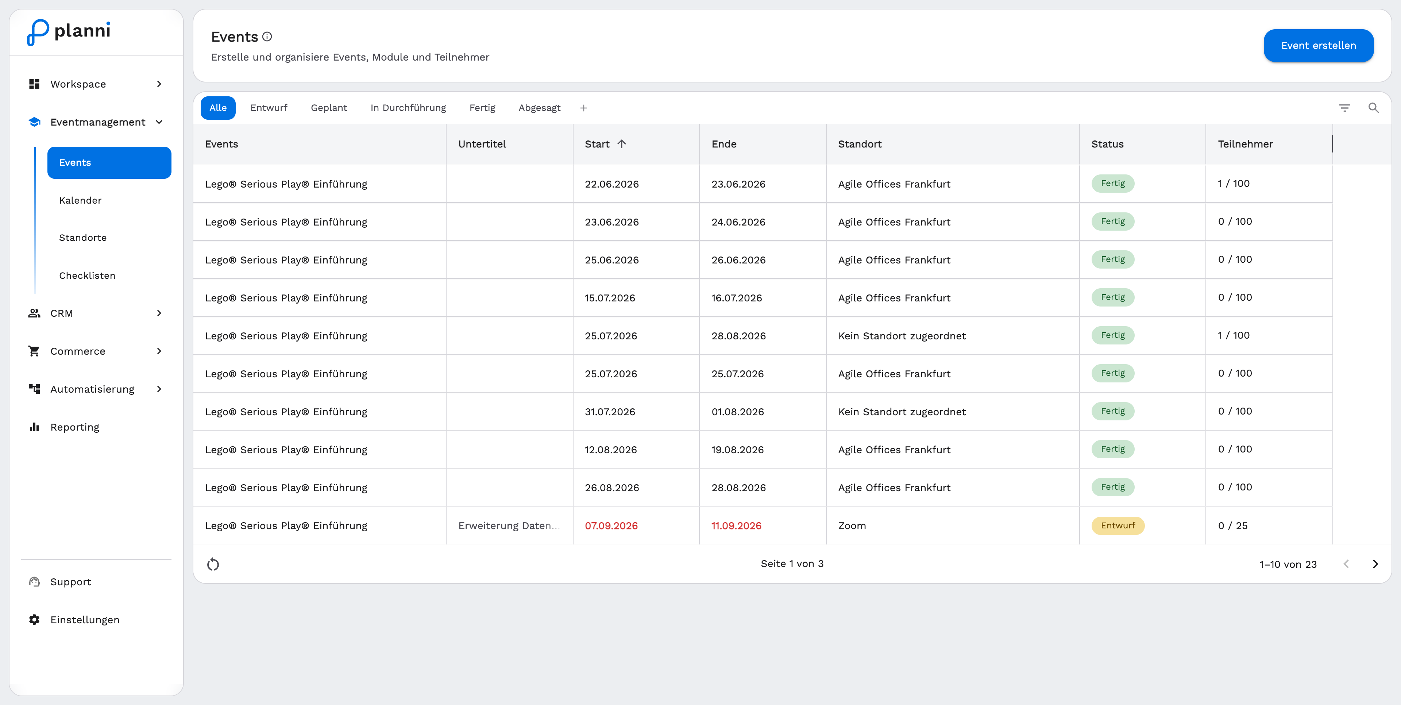Screen dimensions: 1401x705
Task: Expand the CRM menu chevron
Action: click(159, 313)
